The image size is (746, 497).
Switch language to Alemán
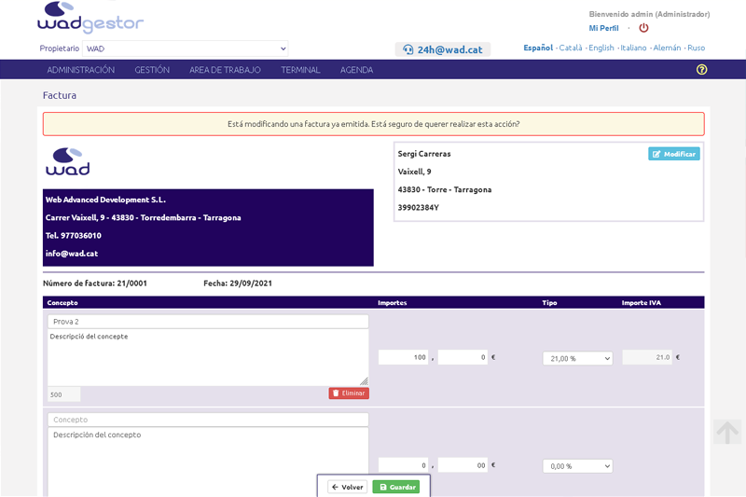[667, 48]
